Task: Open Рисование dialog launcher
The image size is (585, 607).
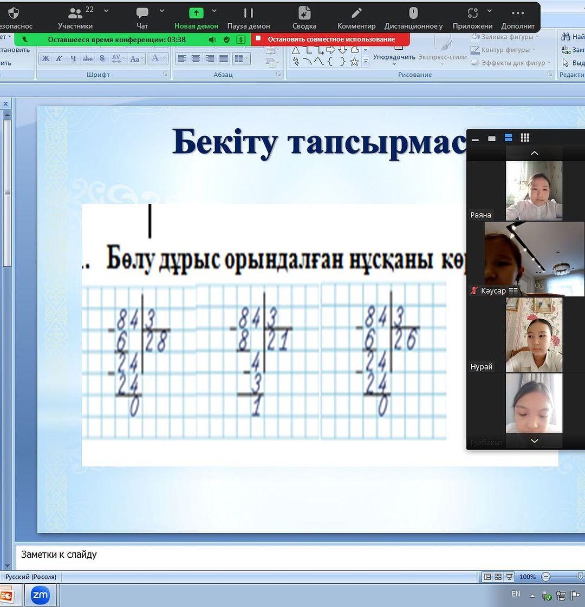Action: 550,74
